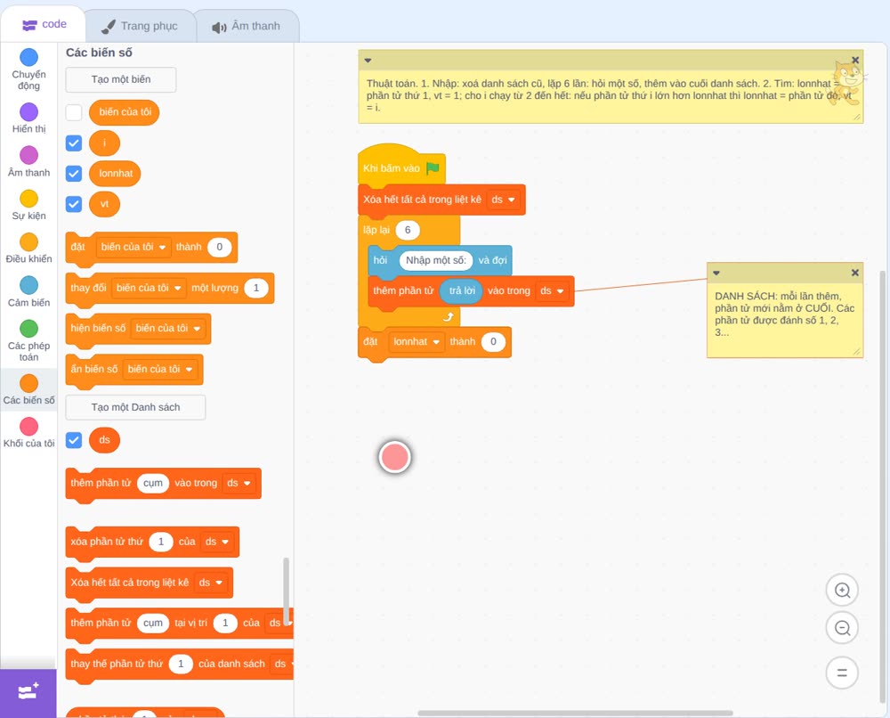Switch to the code tab

[44, 24]
